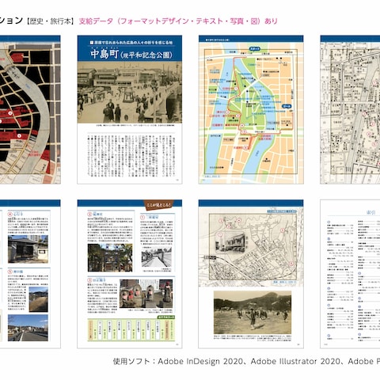This screenshot has width=380, height=380.
Task: Open the 索引 index page thumbnail
Action: tap(350, 274)
